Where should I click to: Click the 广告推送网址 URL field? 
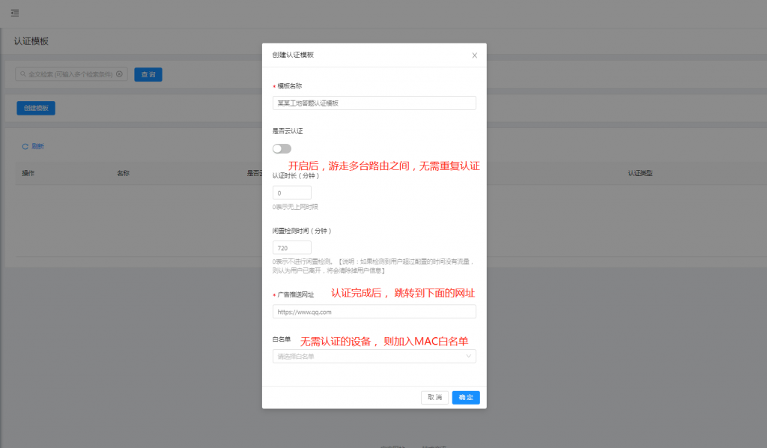(x=374, y=312)
